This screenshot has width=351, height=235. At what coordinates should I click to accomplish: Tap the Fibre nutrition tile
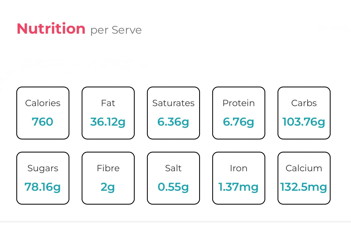(108, 178)
